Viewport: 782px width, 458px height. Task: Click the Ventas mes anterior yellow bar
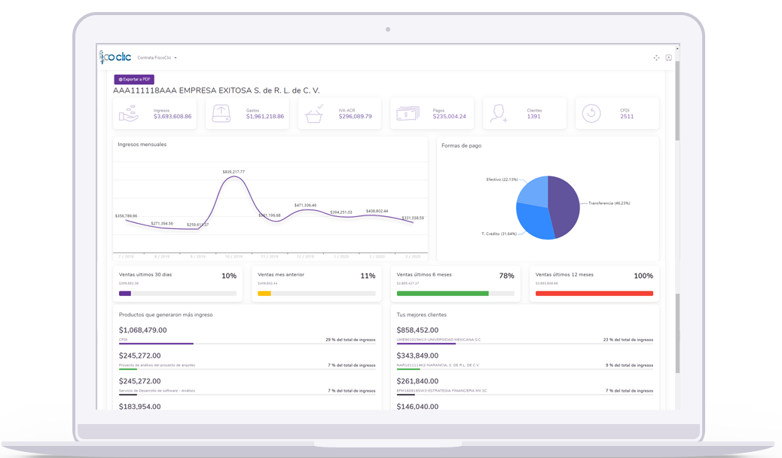pos(264,293)
